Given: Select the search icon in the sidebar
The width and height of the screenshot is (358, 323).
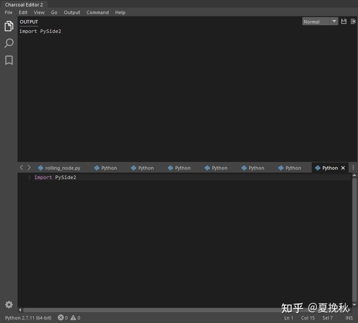Looking at the screenshot, I should point(9,43).
